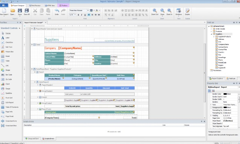Save the report using the Save icon
Viewport: 240px width, 144px height.
(20, 10)
